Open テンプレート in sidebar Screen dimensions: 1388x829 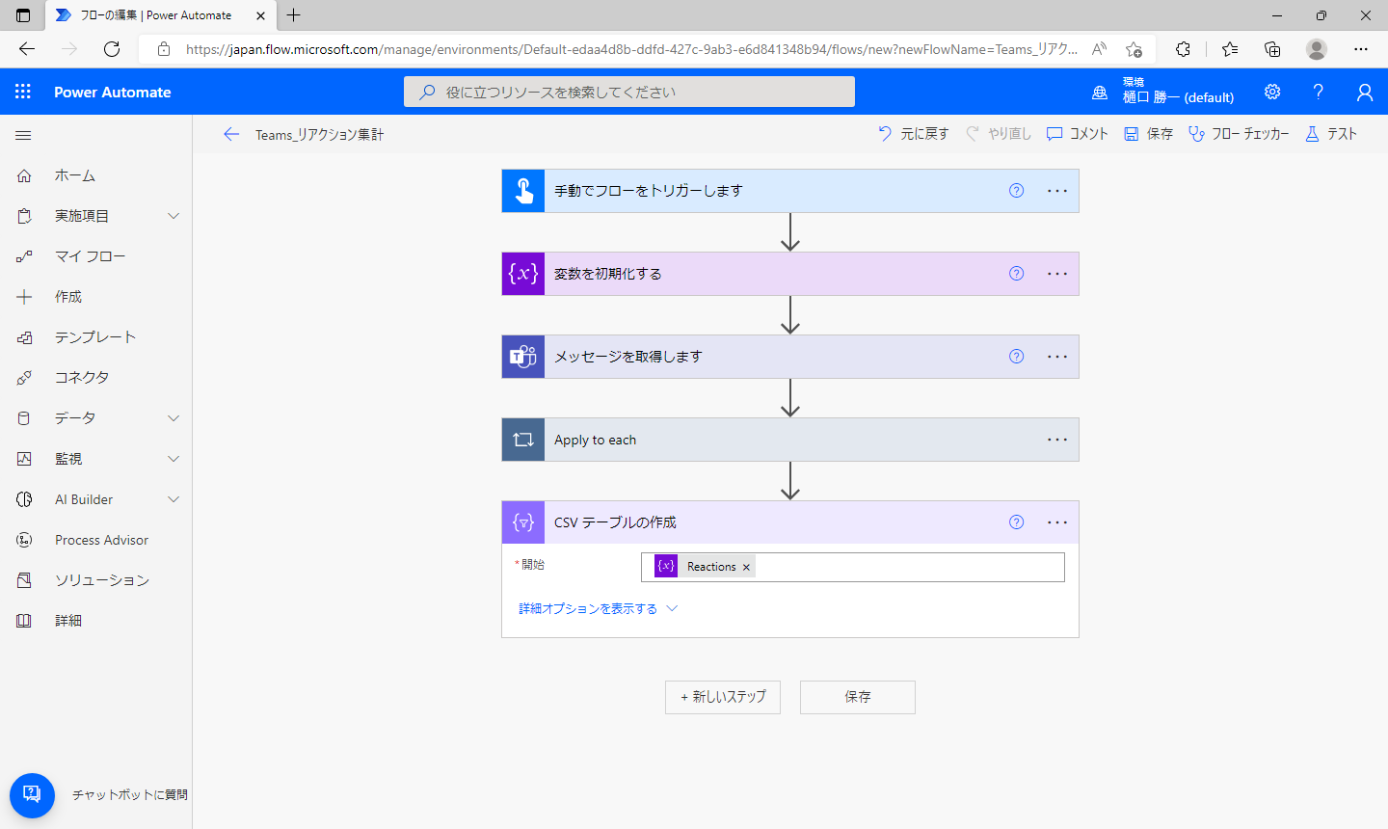pos(96,337)
